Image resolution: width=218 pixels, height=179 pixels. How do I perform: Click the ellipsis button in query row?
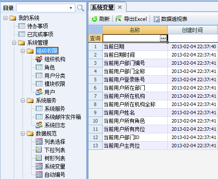(163, 38)
